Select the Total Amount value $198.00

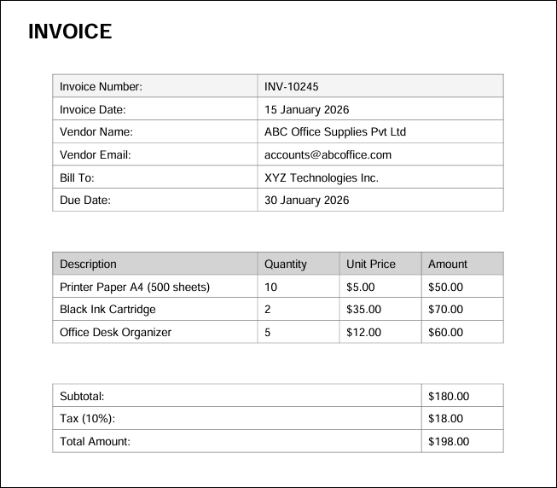click(x=449, y=442)
